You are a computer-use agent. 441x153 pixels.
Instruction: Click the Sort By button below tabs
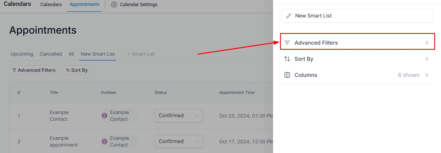point(77,70)
